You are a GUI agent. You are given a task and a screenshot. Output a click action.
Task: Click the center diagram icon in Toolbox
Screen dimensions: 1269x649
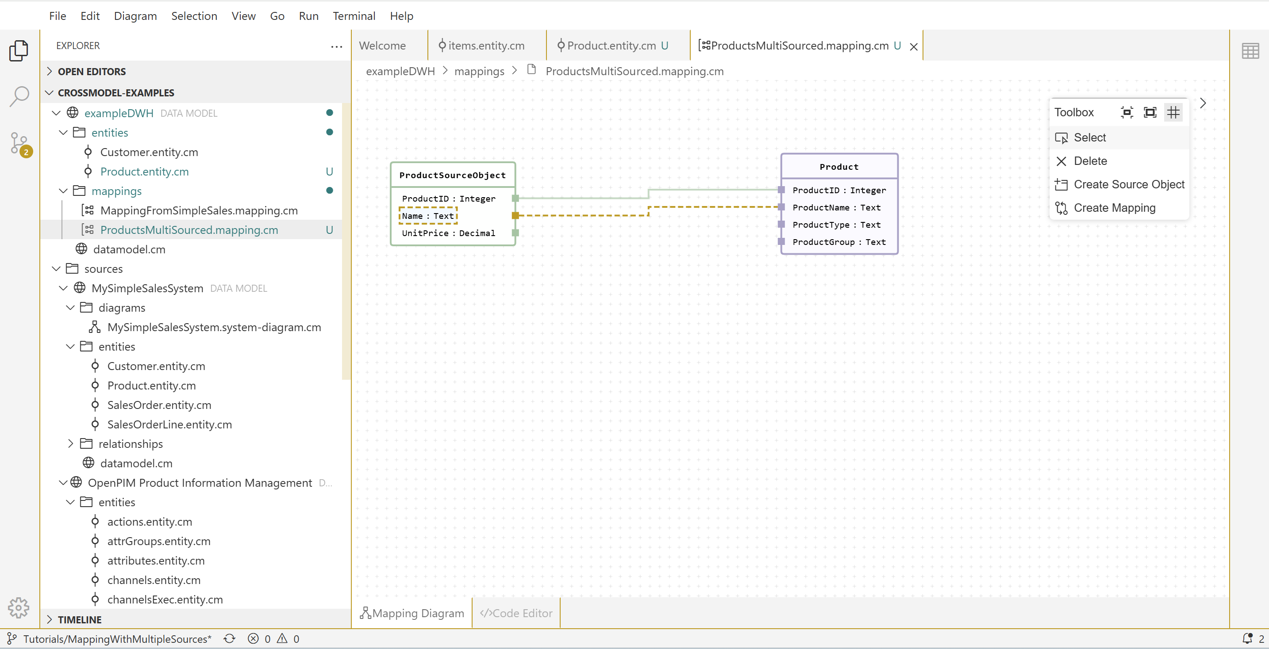point(1127,113)
